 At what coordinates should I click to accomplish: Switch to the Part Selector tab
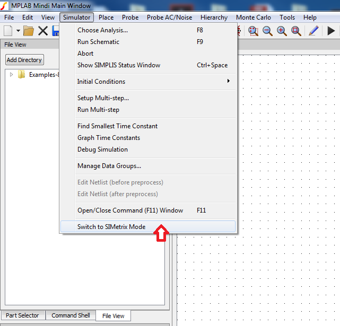point(22,315)
